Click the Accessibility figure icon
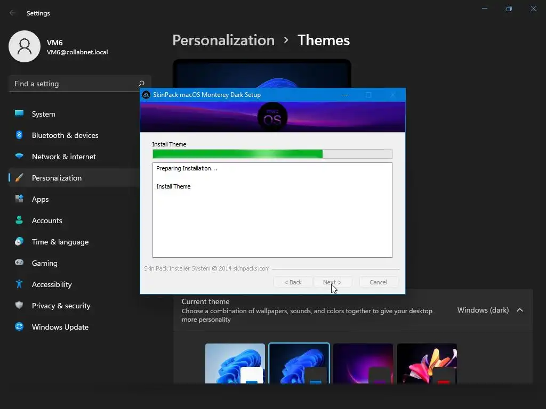The height and width of the screenshot is (409, 546). (19, 284)
